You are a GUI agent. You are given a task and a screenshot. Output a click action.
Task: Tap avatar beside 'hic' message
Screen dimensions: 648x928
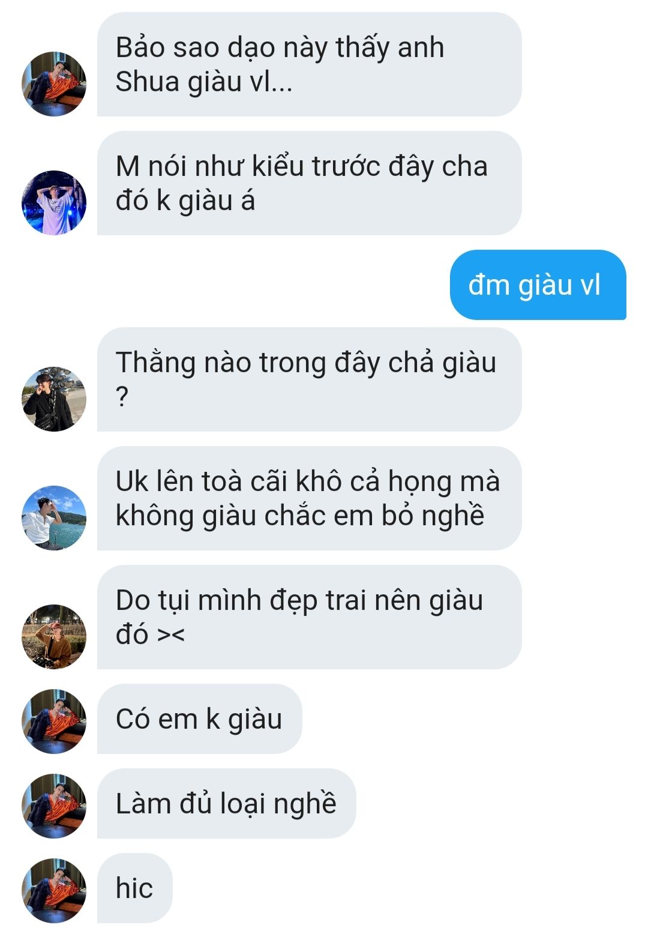(x=54, y=891)
